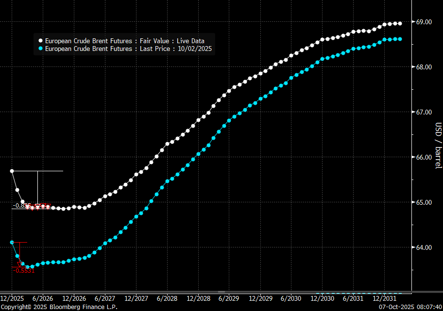Toggle the Last Price 10/02/2025 series label
The image size is (443, 311).
coord(128,49)
